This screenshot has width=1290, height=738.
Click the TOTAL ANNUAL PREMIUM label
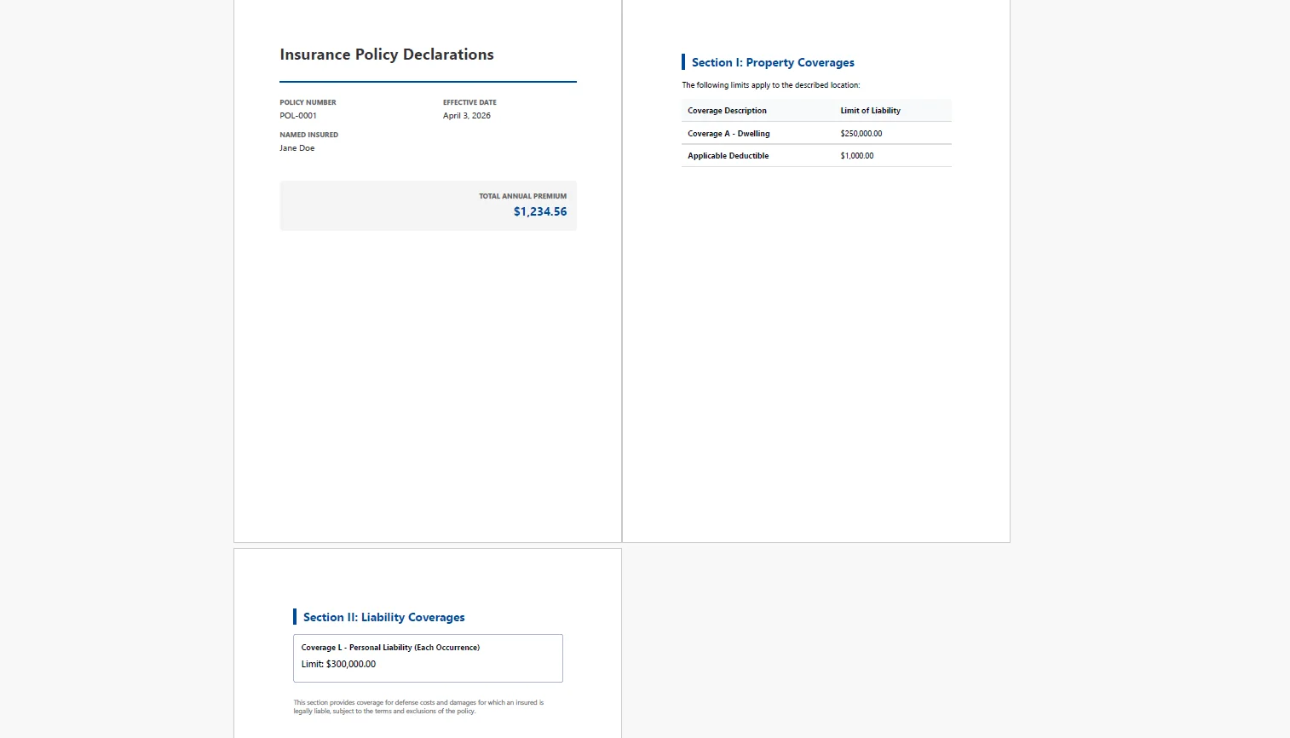522,196
